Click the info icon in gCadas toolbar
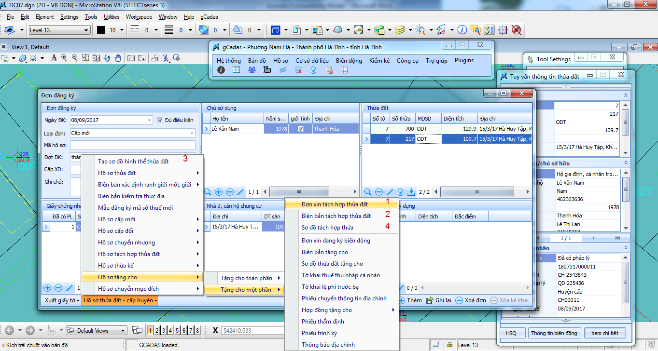The image size is (658, 351). [x=221, y=70]
